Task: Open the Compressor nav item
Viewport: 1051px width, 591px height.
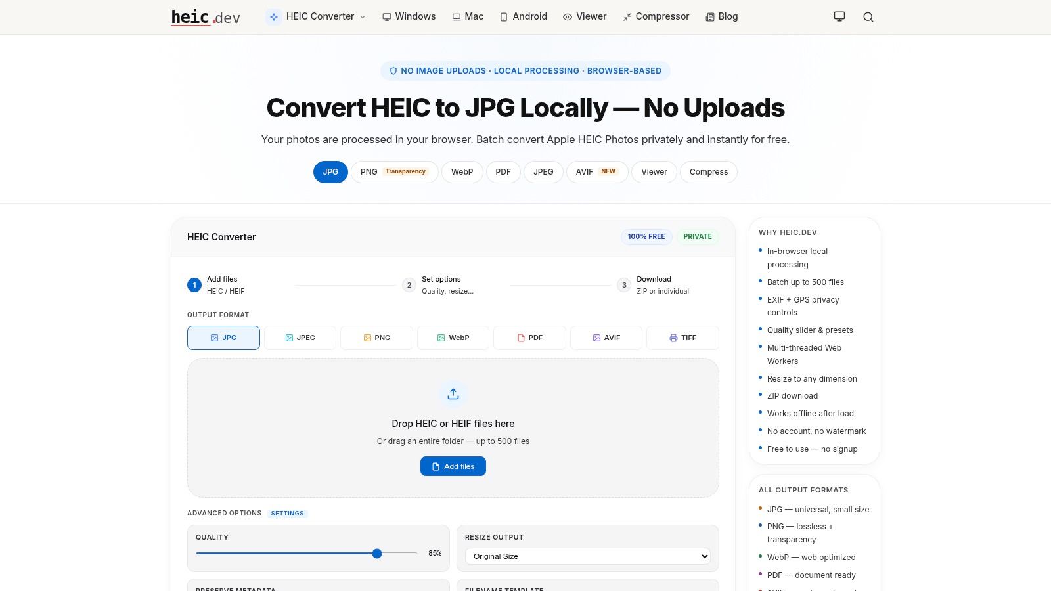Action: [656, 17]
